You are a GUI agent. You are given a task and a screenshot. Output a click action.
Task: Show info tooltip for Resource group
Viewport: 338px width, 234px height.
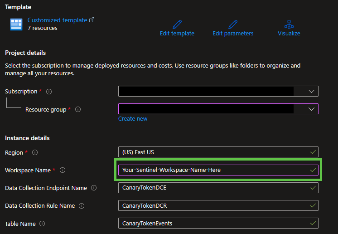click(78, 110)
